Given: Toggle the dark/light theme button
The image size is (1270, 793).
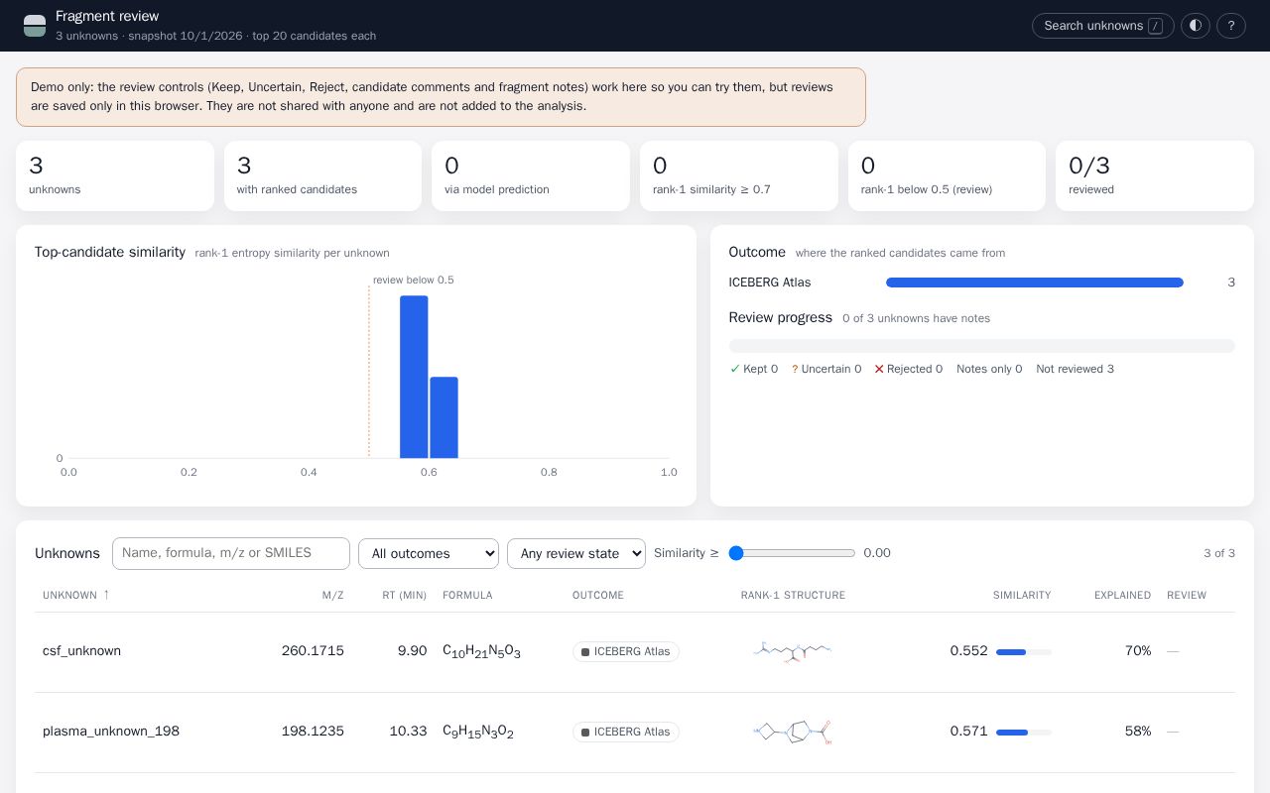Looking at the screenshot, I should pyautogui.click(x=1196, y=26).
